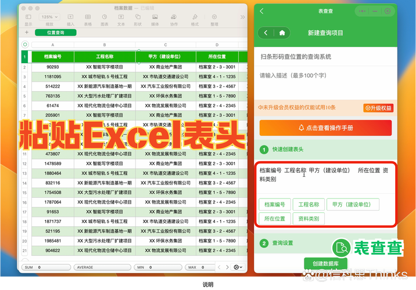Click the 资料类别 tag chip in 表查查
The width and height of the screenshot is (416, 290).
pos(309,219)
